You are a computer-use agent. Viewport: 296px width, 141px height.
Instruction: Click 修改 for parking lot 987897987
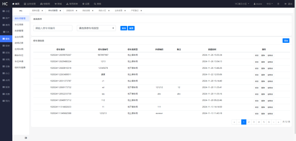(x=257, y=55)
